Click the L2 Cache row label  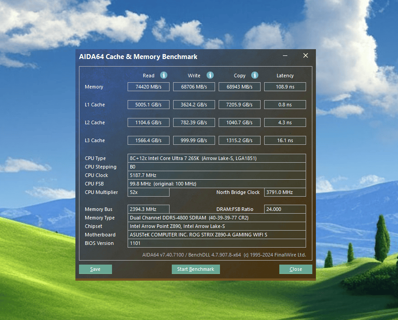(x=95, y=122)
